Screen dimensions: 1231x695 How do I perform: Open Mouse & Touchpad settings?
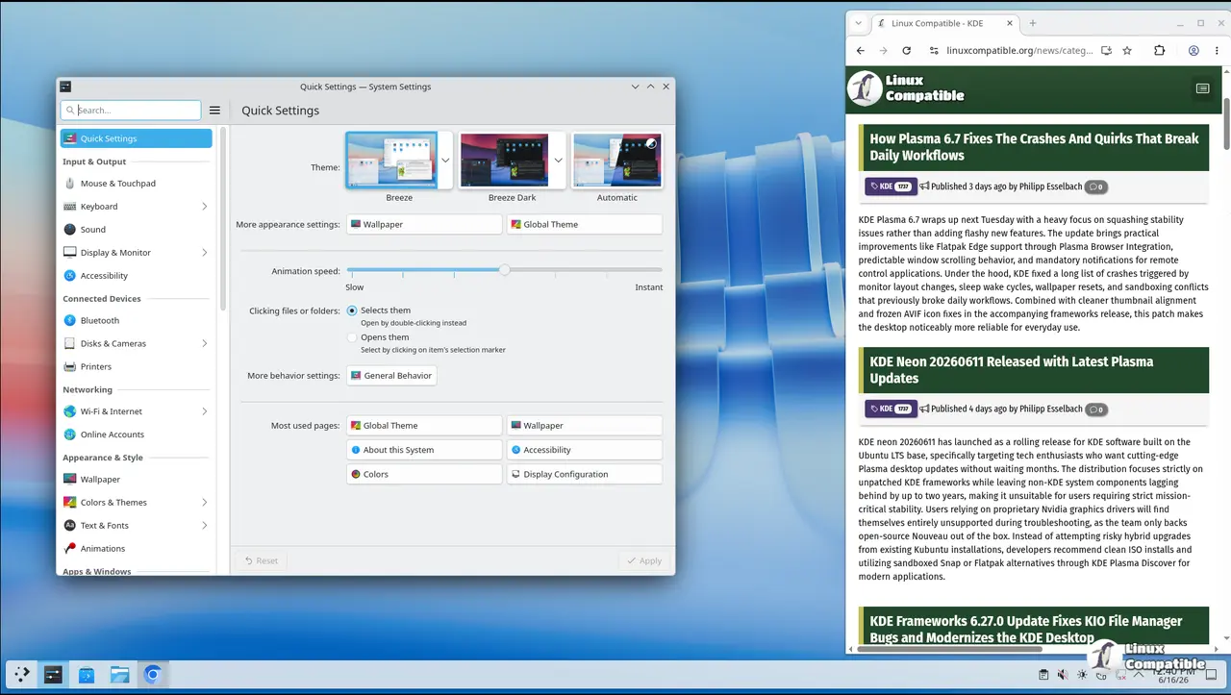136,184
